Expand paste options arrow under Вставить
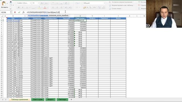 (7, 4)
